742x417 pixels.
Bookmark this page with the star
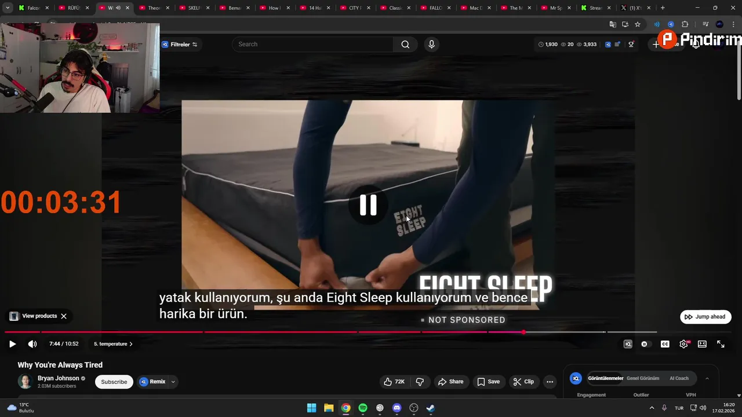tap(638, 24)
